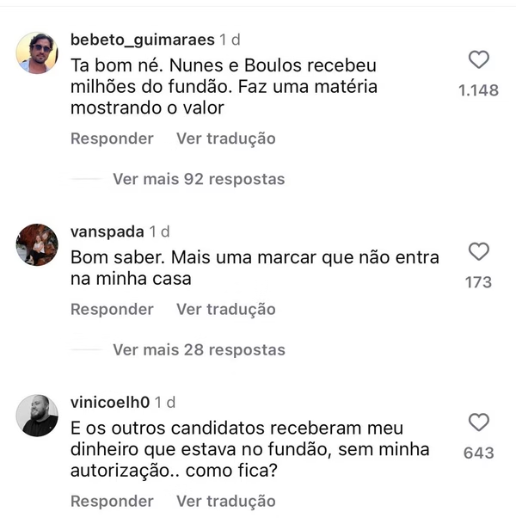Open the vinicoelh0 username link
This screenshot has height=518, width=516.
coord(111,402)
